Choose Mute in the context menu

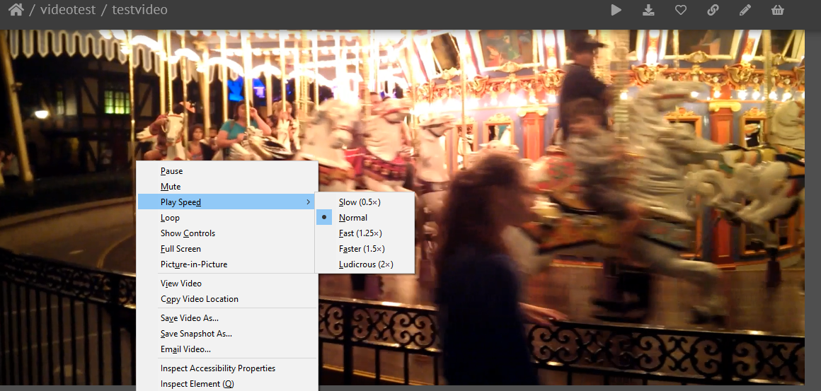[x=226, y=187]
